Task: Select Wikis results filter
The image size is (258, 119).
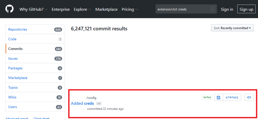Action: pos(35,97)
